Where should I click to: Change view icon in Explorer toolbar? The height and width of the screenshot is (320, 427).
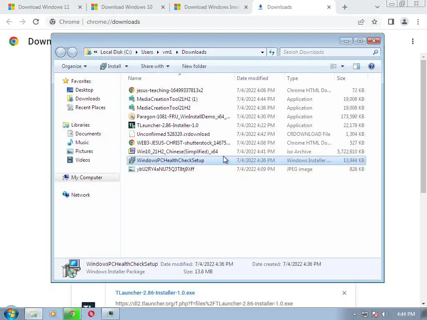coord(334,66)
